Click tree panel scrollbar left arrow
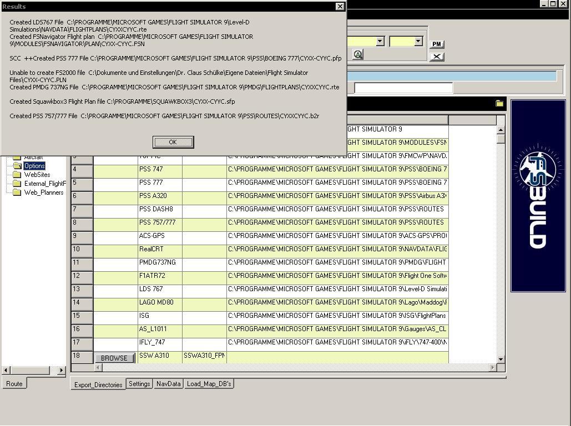 click(x=6, y=371)
